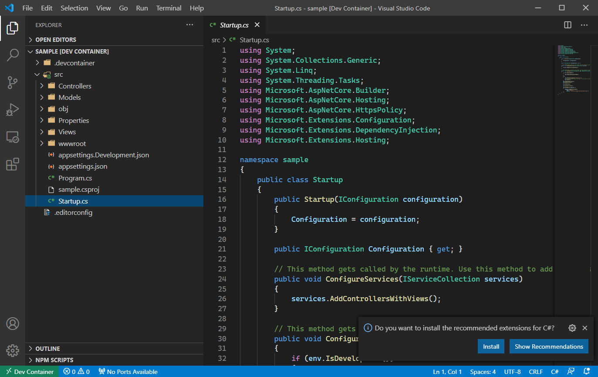Expand the Controllers folder

[x=74, y=86]
